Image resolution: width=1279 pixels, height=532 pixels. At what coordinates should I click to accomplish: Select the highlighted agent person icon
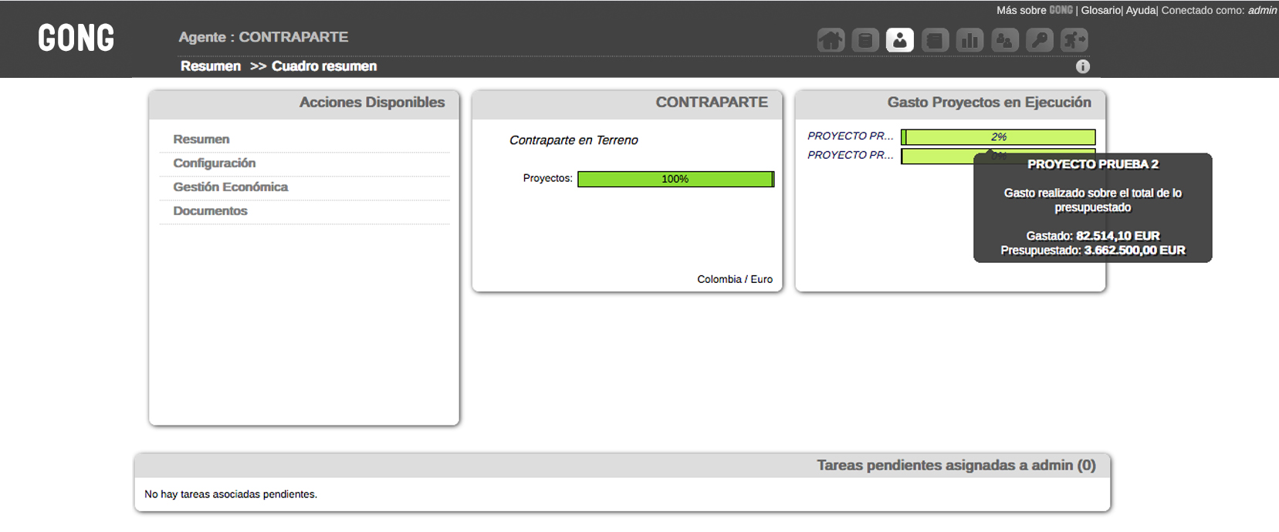900,40
